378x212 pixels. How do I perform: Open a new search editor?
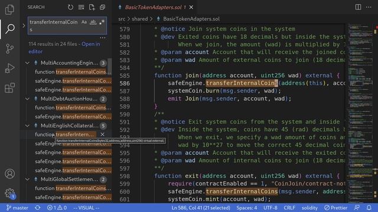tap(92, 7)
